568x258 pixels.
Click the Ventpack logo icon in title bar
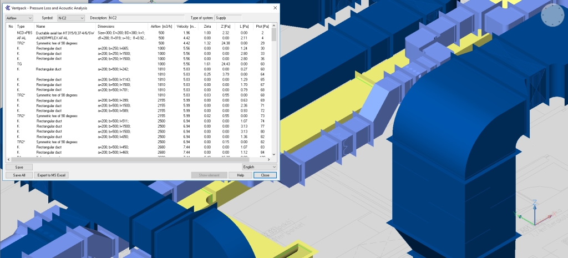click(x=8, y=8)
